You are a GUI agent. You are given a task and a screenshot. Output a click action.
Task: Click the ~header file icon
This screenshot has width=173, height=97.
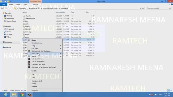point(24,16)
